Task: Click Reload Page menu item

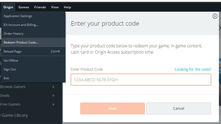Action: [x=12, y=52]
